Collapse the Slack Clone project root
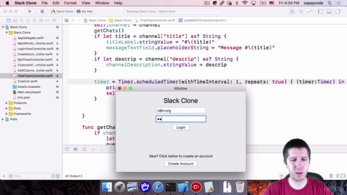347x195 pixels. (3, 27)
